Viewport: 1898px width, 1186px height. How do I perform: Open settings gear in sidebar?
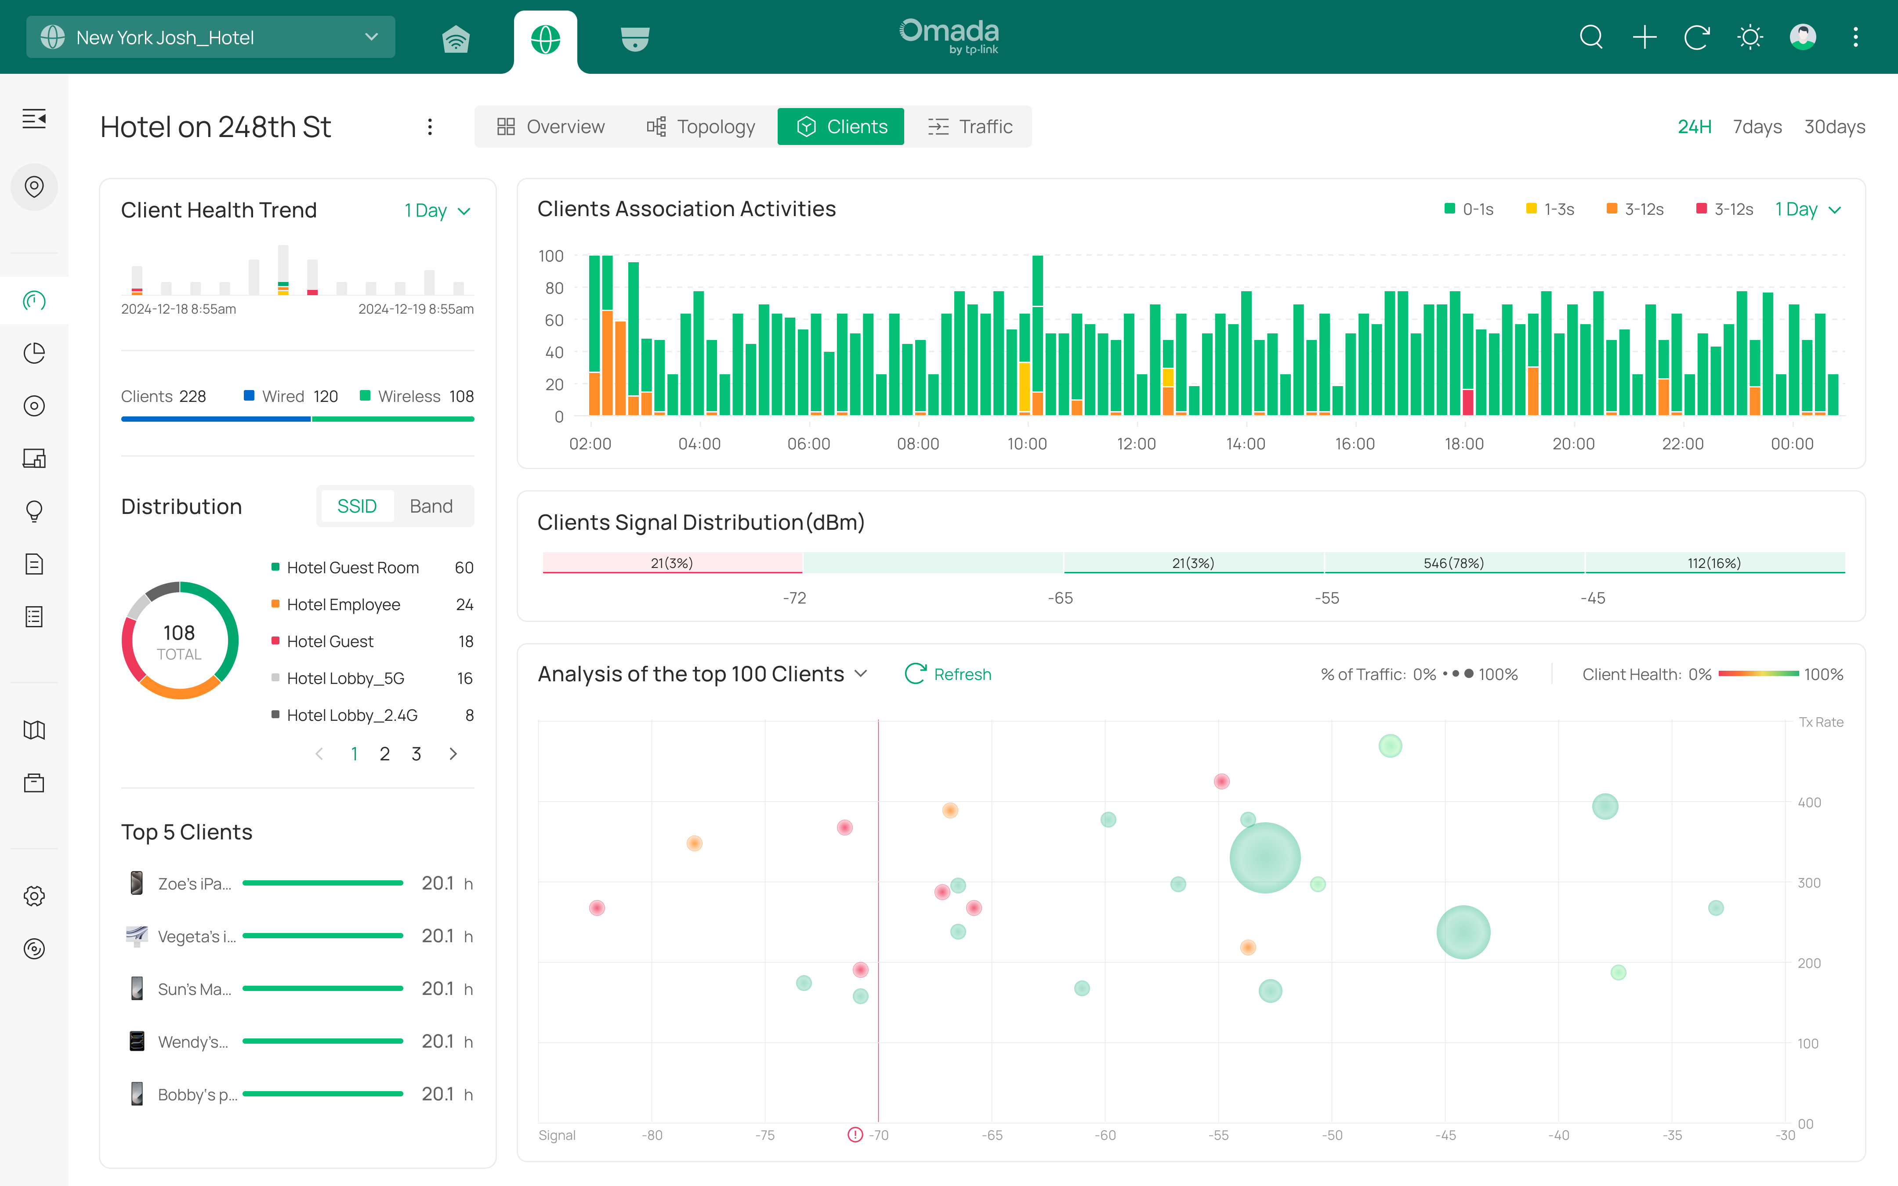34,896
